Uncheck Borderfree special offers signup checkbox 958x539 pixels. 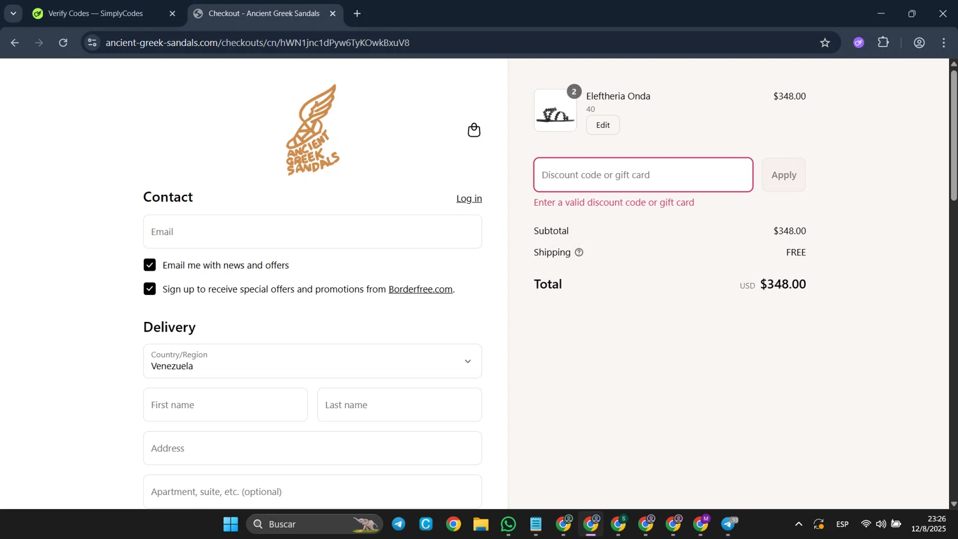(149, 289)
